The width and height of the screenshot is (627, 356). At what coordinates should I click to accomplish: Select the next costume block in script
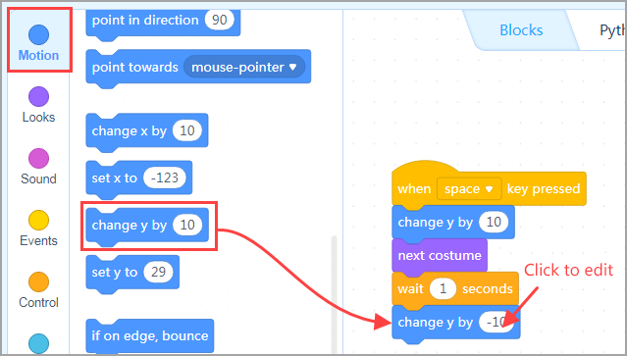pyautogui.click(x=440, y=256)
